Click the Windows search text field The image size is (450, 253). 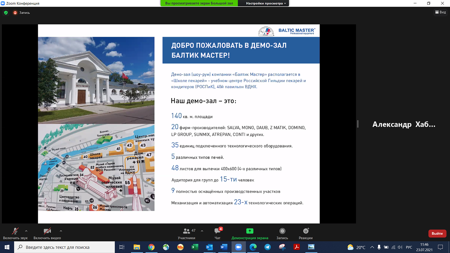[x=64, y=247]
